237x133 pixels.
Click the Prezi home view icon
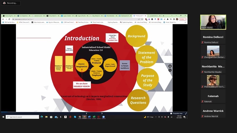(170, 66)
